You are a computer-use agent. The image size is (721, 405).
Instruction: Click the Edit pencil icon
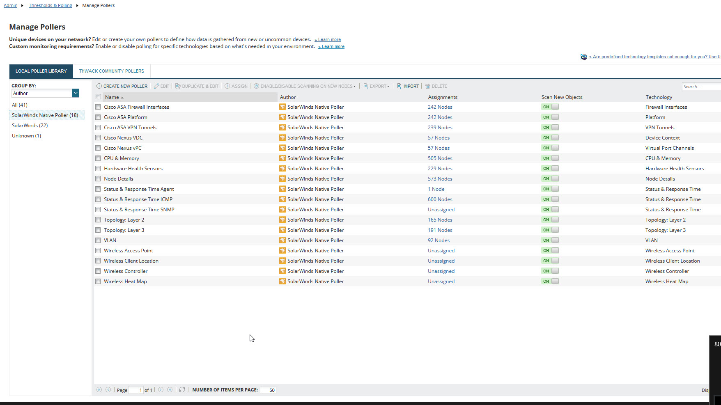tap(156, 86)
